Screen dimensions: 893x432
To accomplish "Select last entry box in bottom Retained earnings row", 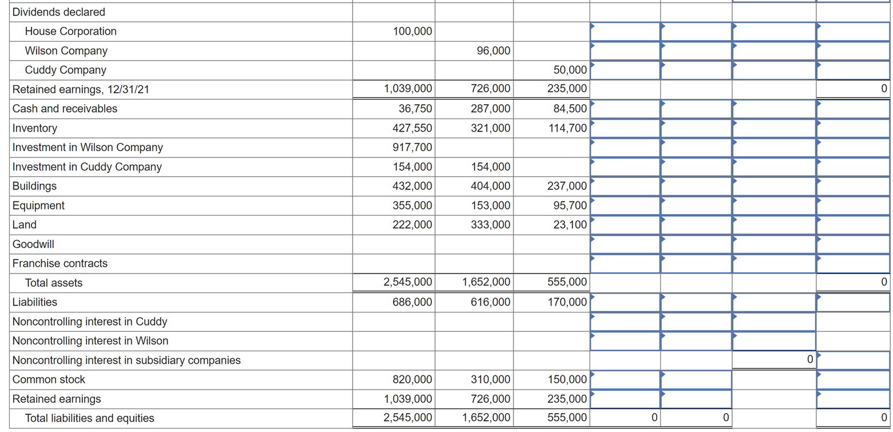I will [853, 399].
